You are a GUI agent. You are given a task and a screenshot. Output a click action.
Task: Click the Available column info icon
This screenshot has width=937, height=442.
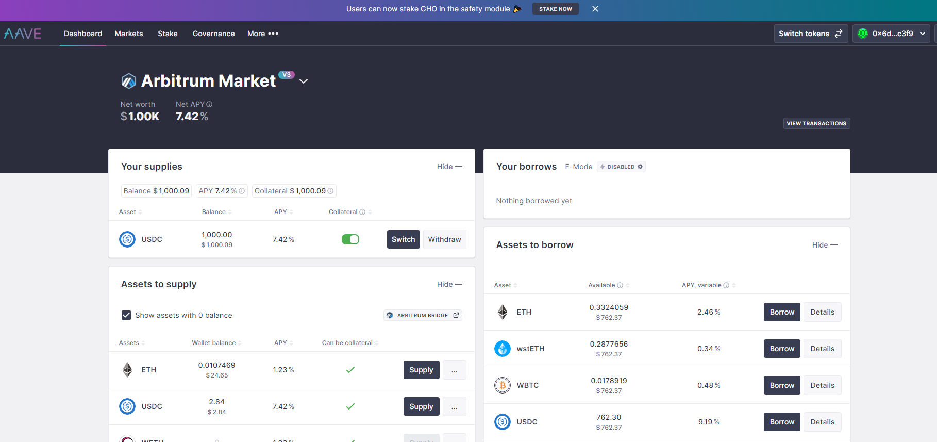coord(620,285)
